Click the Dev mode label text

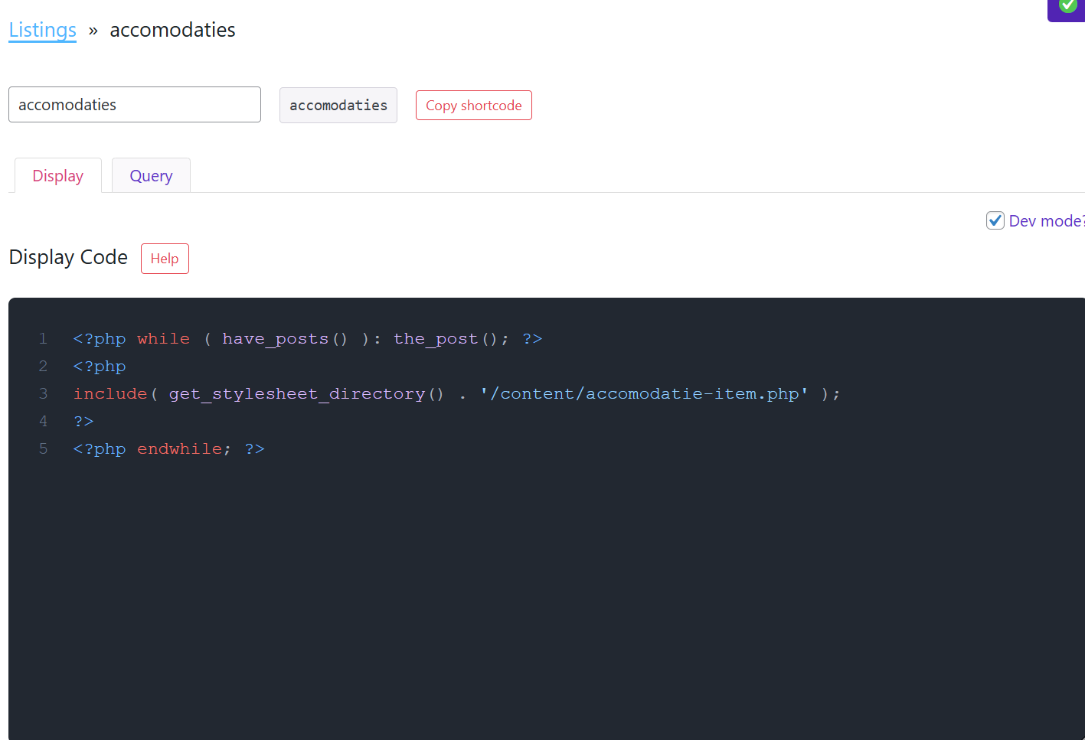[1045, 221]
